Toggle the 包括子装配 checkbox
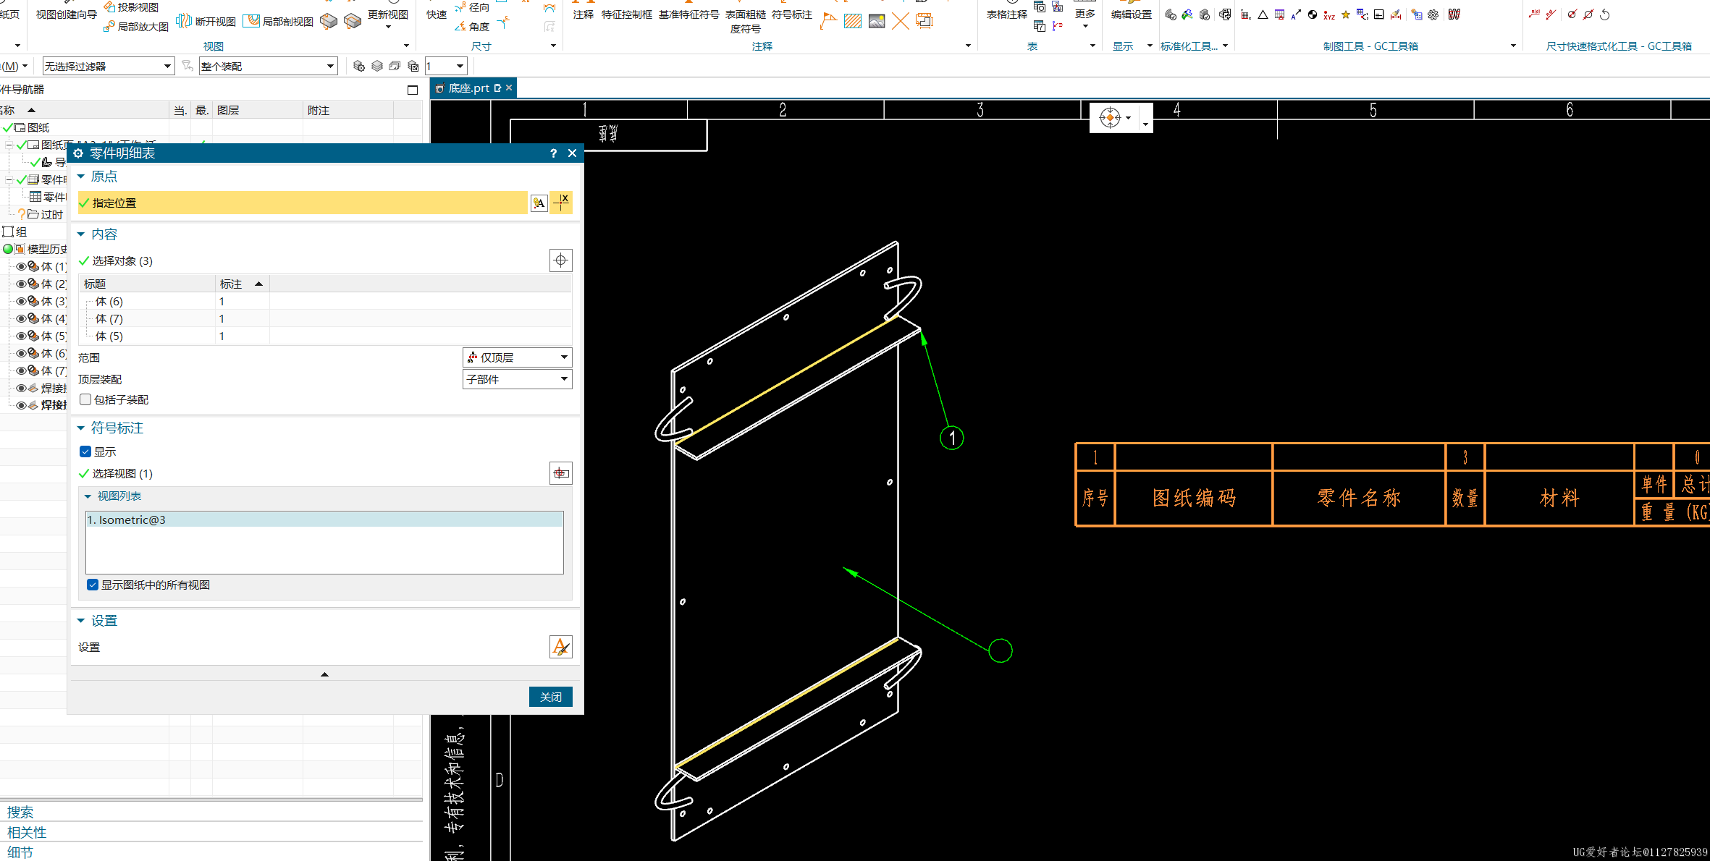Viewport: 1710px width, 861px height. tap(85, 399)
